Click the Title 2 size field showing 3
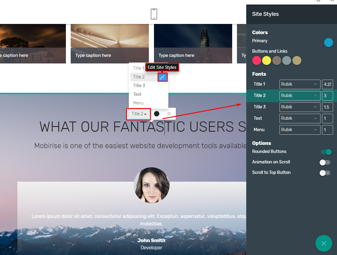Viewport: 337px width, 255px height. click(327, 95)
